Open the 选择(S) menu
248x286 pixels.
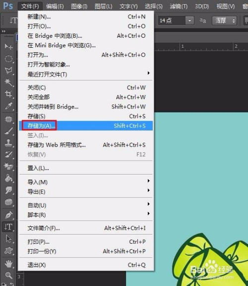point(154,6)
